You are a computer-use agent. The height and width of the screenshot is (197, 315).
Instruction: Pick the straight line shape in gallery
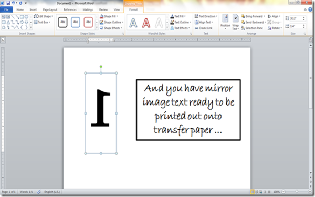click(13, 17)
